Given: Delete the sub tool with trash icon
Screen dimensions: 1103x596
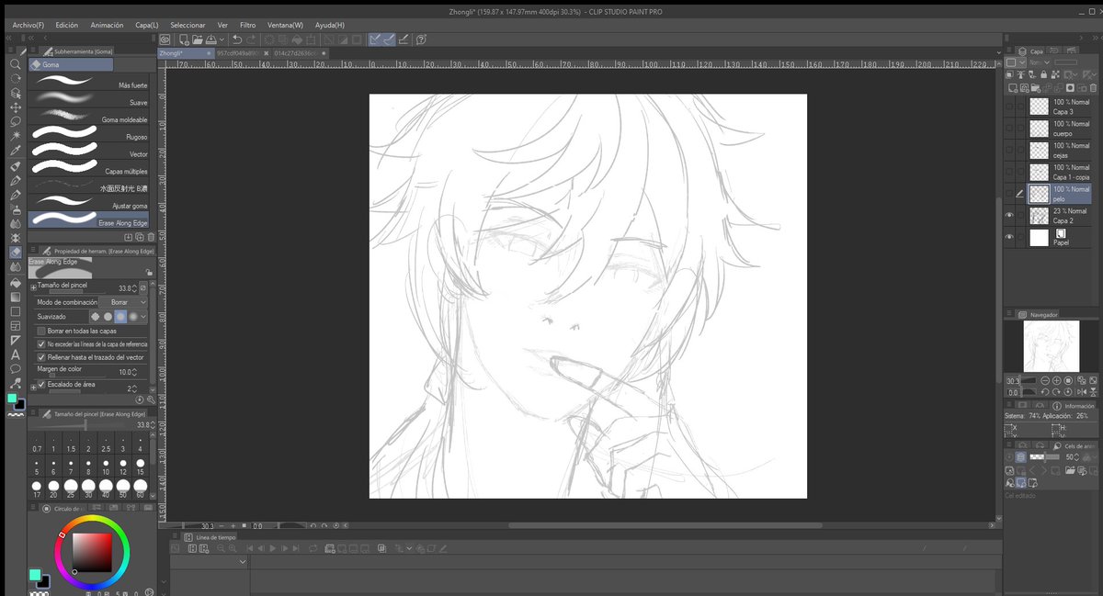Looking at the screenshot, I should tap(151, 236).
